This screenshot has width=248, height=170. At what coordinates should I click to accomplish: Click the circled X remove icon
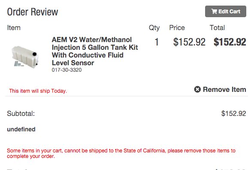(x=197, y=89)
